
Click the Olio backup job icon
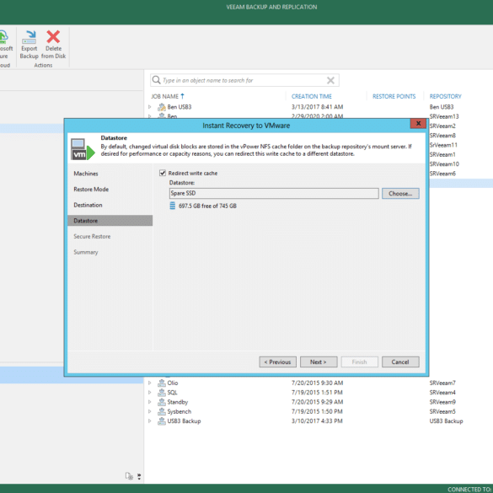point(162,383)
